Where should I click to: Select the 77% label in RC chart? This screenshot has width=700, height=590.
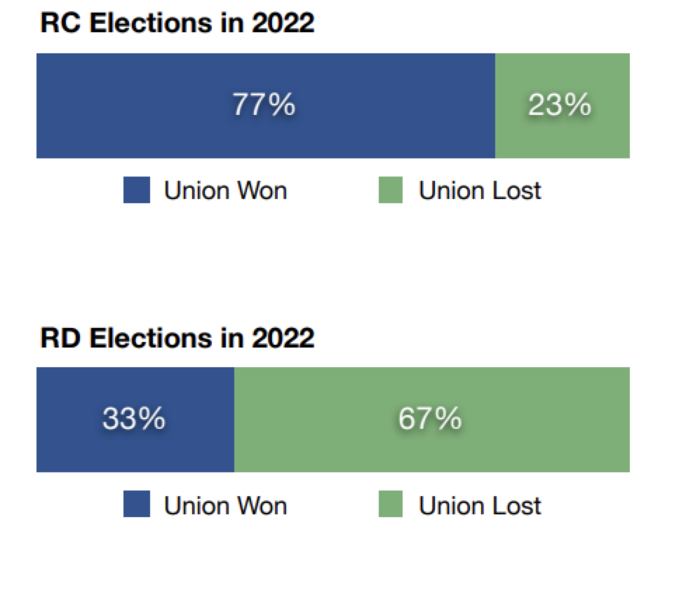coord(264,106)
